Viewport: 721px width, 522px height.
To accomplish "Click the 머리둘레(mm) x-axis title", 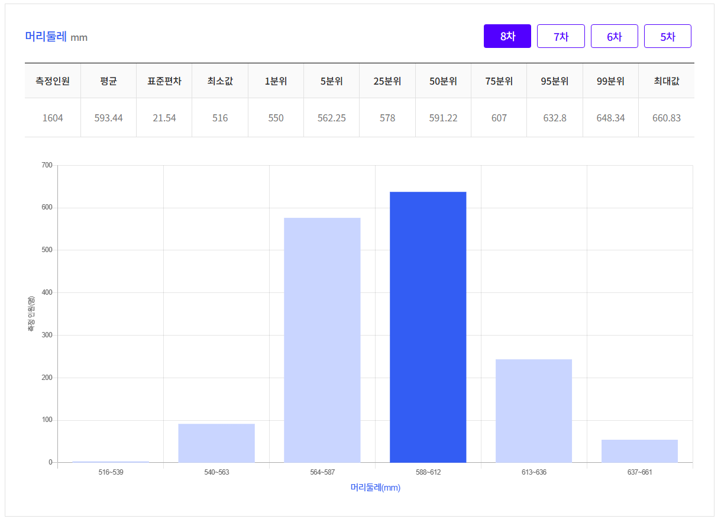I will tap(376, 488).
